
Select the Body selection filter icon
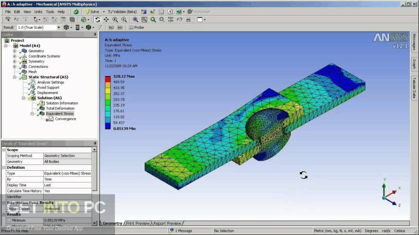72,20
